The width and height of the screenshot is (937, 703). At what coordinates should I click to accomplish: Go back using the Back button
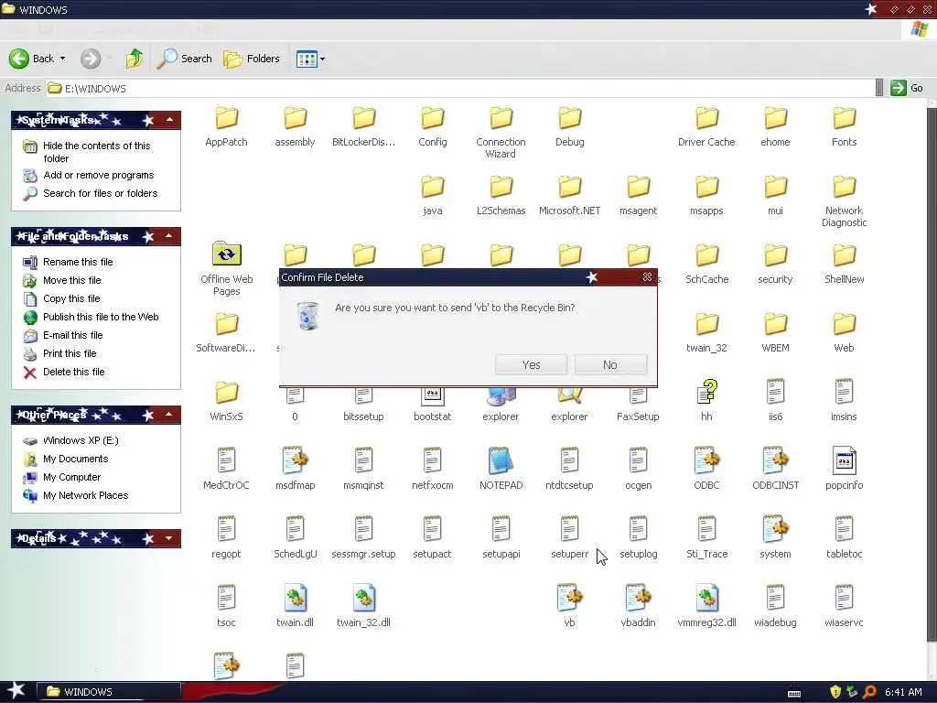(31, 59)
